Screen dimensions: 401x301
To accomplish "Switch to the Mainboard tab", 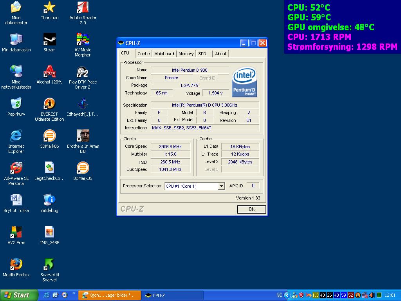I will [x=164, y=54].
